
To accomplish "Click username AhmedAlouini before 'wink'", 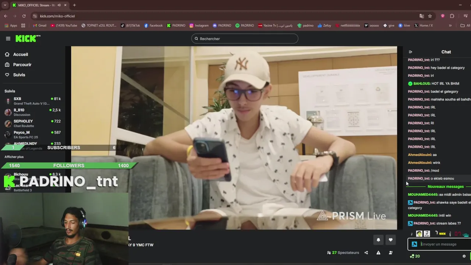I will 419,163.
